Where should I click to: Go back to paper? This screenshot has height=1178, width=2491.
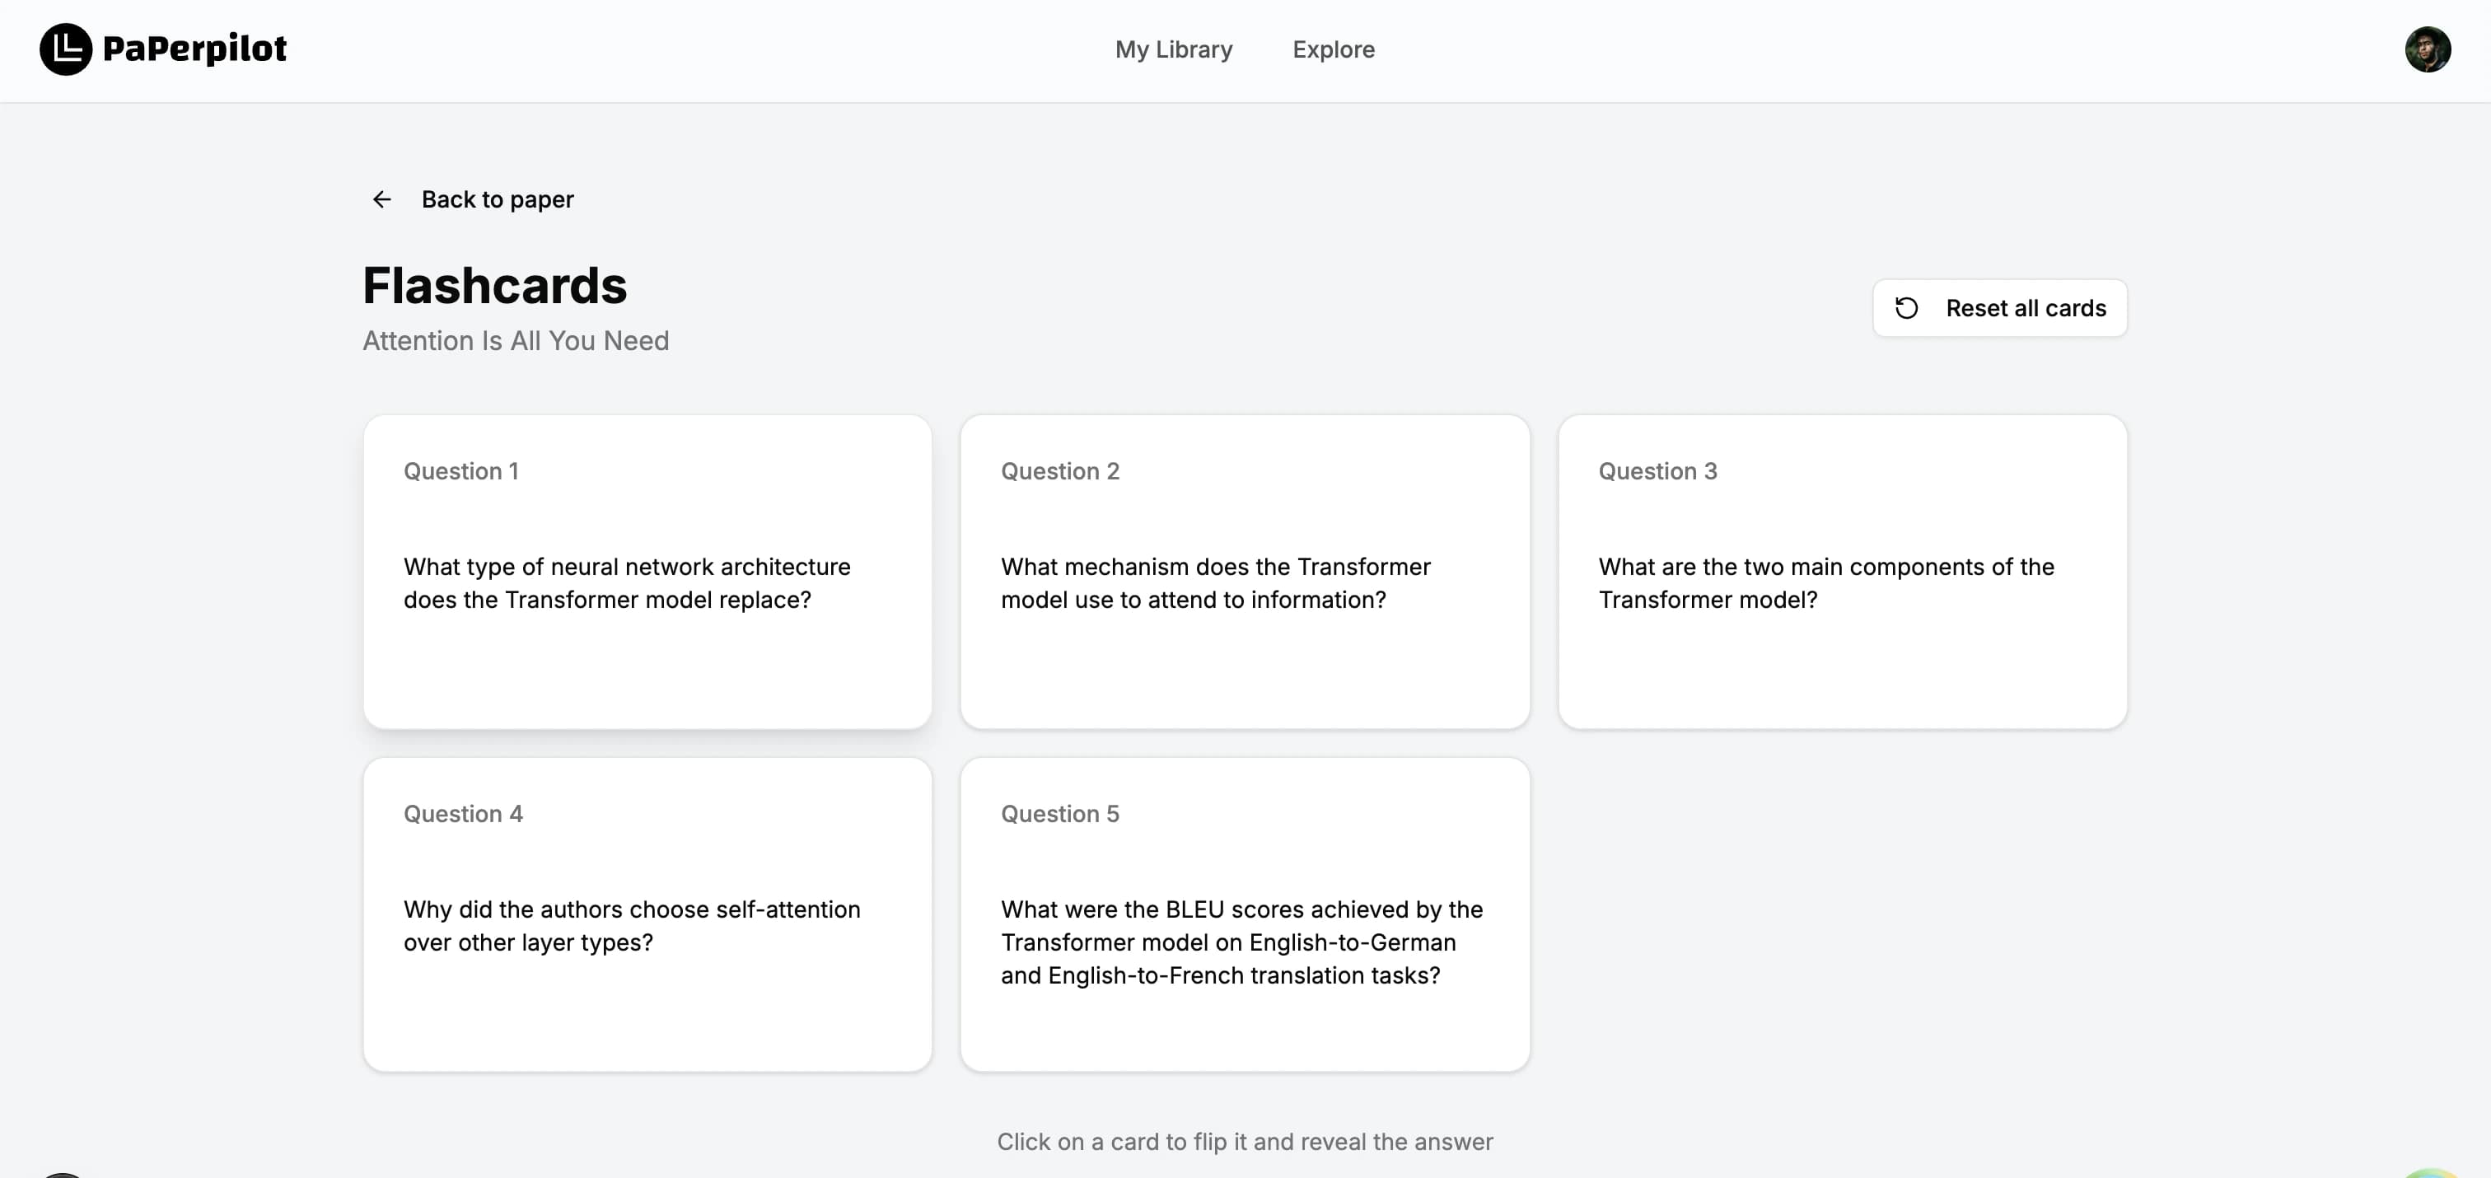tap(497, 199)
